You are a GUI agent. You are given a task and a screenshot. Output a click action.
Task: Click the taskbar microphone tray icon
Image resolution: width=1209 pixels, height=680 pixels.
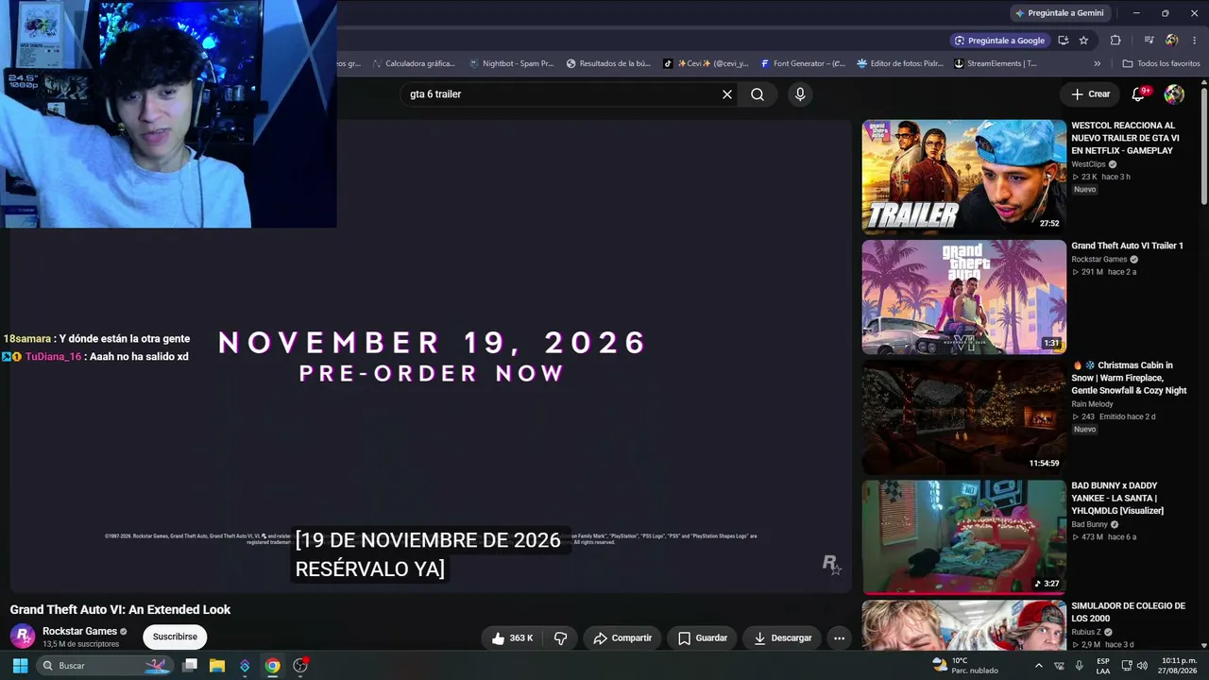(1079, 665)
